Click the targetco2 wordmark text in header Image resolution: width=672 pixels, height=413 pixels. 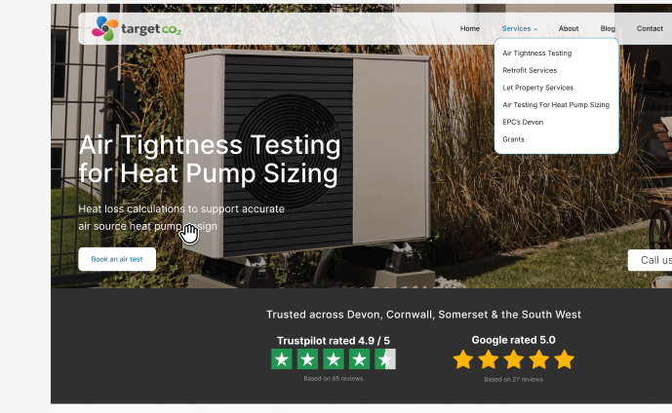[151, 29]
